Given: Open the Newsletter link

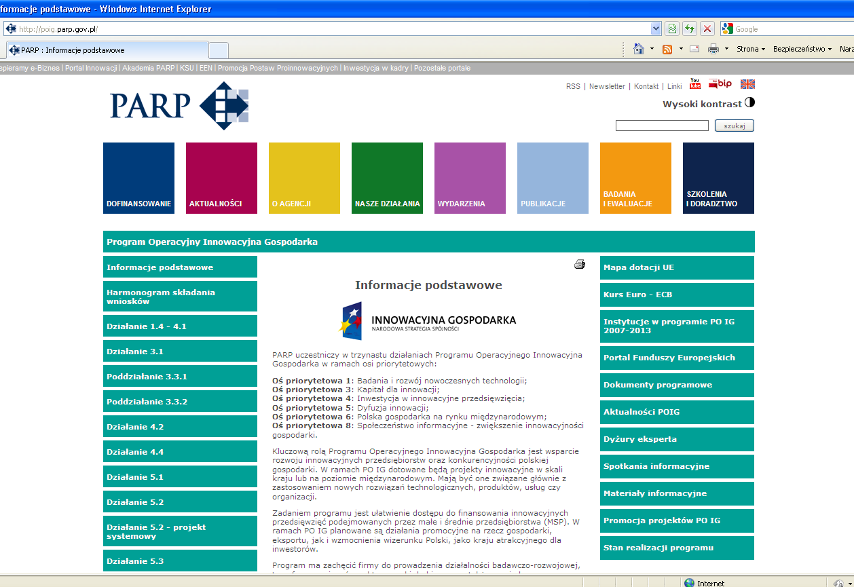Looking at the screenshot, I should pyautogui.click(x=607, y=86).
